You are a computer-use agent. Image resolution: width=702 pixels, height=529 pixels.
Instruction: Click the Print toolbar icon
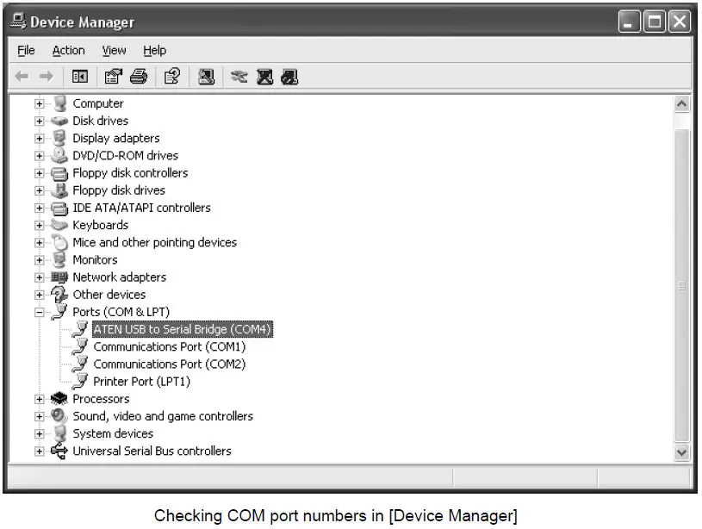pyautogui.click(x=139, y=77)
